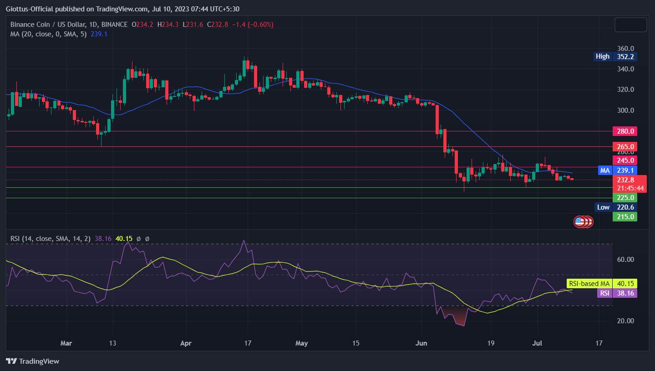Click the 21:45:44 bar countdown timer
The height and width of the screenshot is (371, 655).
pyautogui.click(x=630, y=188)
